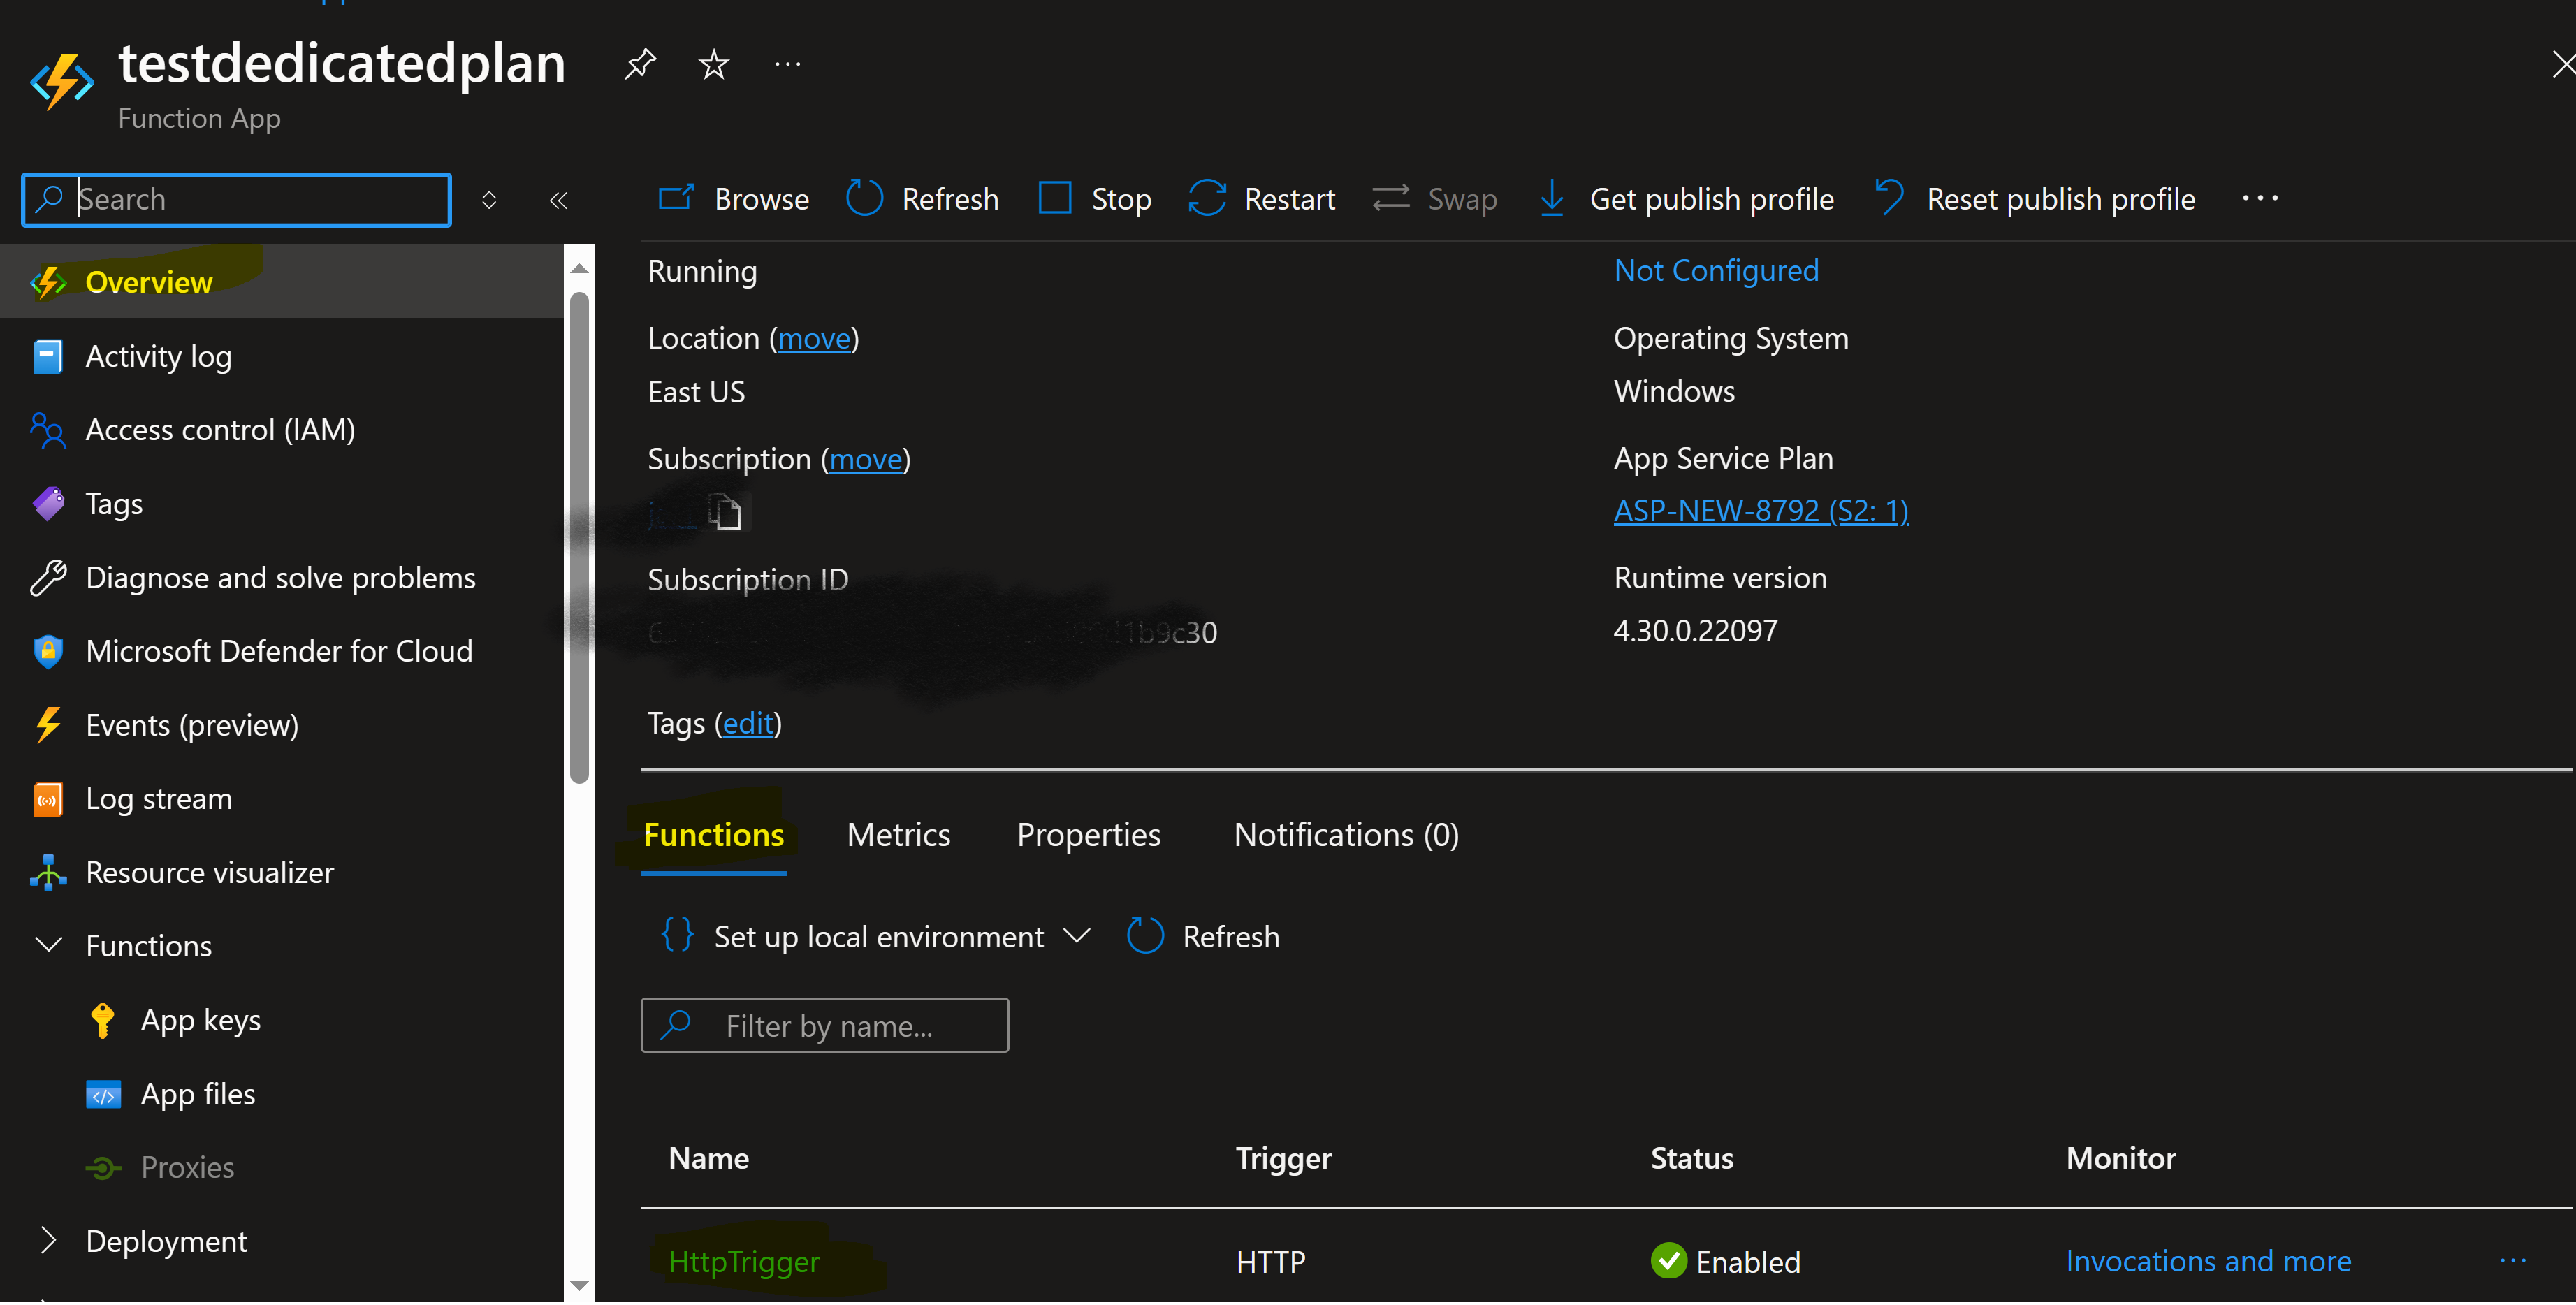
Task: Open App files in the sidebar
Action: 198,1093
